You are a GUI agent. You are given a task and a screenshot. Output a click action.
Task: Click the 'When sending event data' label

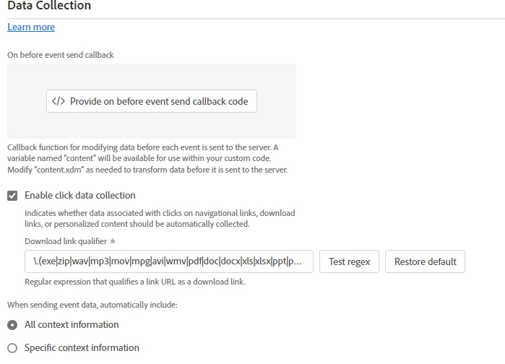(x=92, y=305)
